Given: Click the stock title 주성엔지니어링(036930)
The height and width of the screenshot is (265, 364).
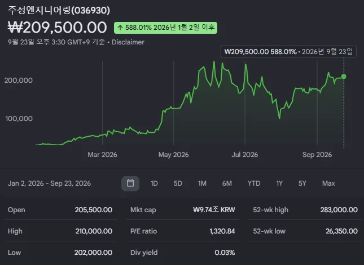Looking at the screenshot, I should click(x=59, y=10).
